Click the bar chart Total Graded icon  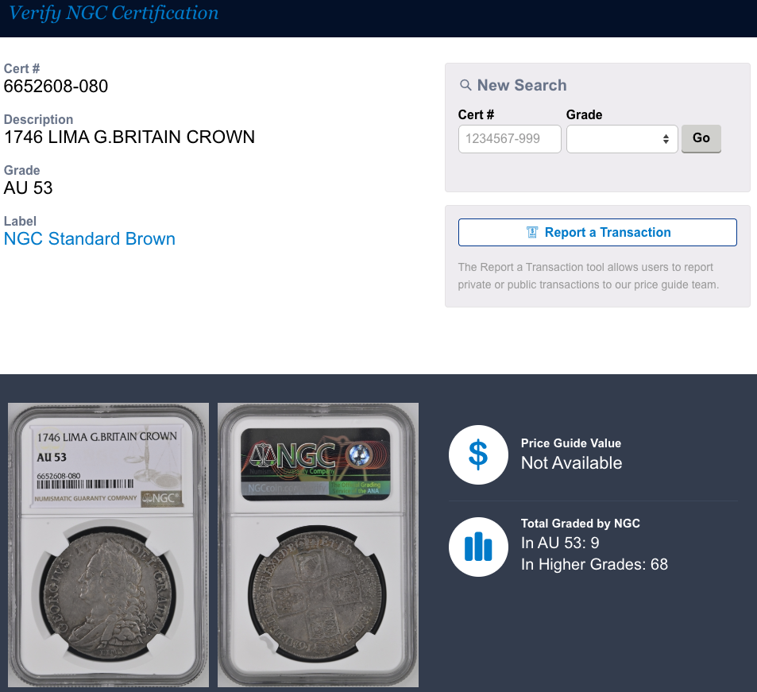coord(478,547)
